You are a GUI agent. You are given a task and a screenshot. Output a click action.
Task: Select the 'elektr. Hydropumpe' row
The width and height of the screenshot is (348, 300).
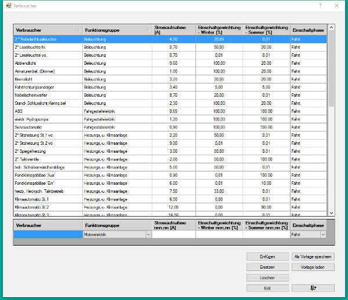coord(170,119)
